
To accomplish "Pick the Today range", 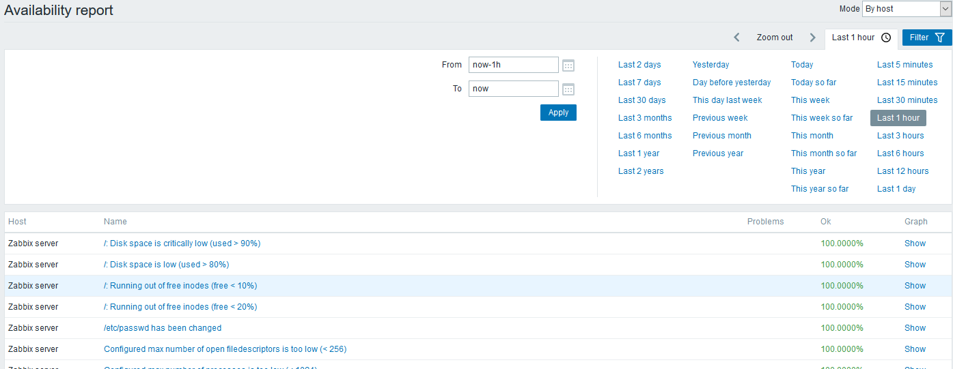I will pyautogui.click(x=802, y=65).
